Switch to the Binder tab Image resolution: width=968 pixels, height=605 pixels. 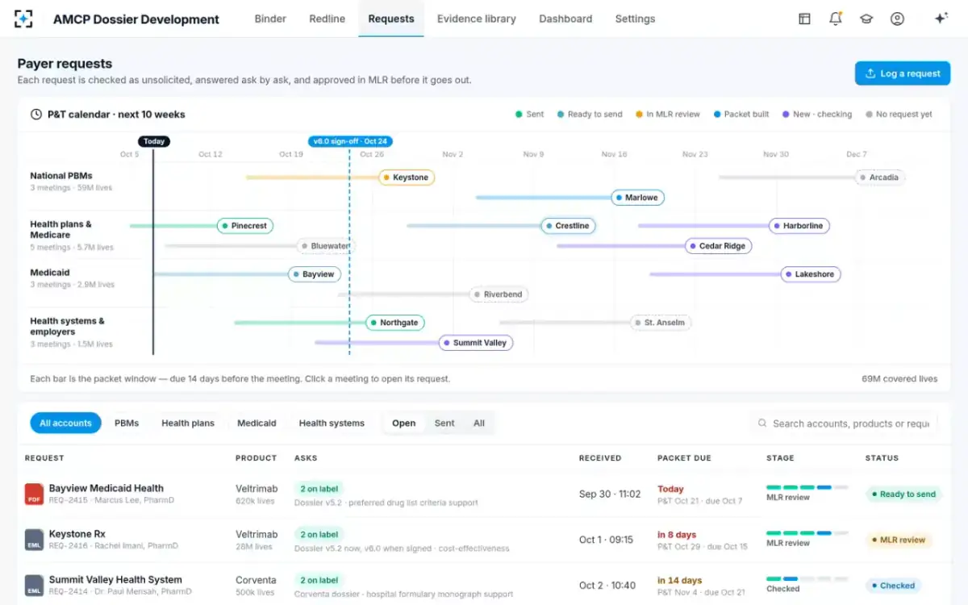(x=270, y=19)
